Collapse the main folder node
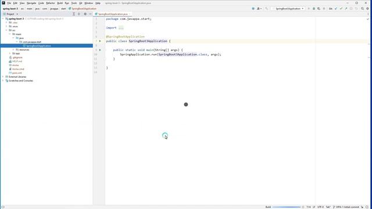The image size is (372, 209). click(x=10, y=34)
